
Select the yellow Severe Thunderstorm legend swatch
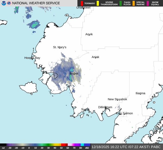(x=98, y=3)
